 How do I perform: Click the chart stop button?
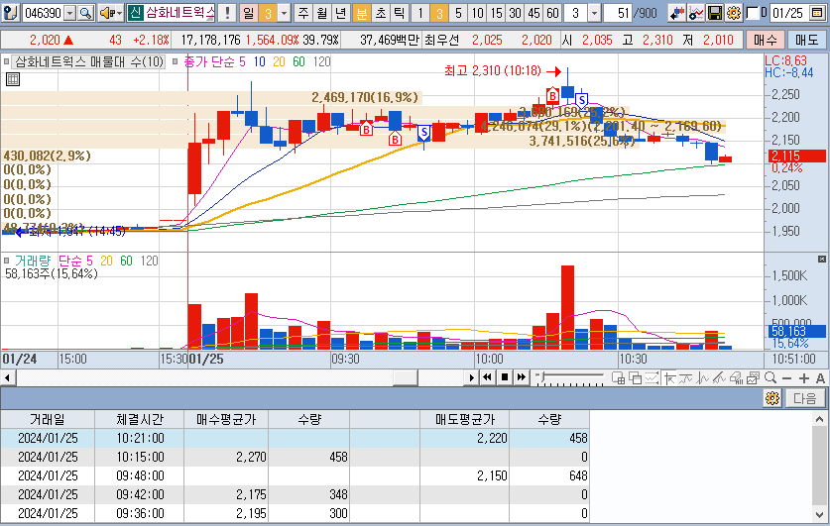click(x=505, y=377)
